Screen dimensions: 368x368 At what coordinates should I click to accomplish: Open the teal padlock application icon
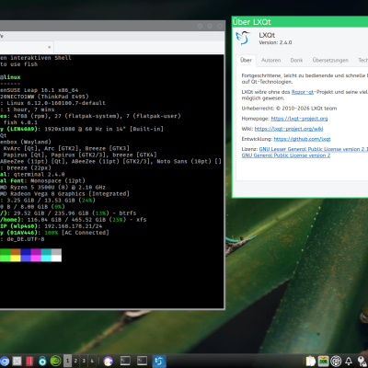click(42, 362)
